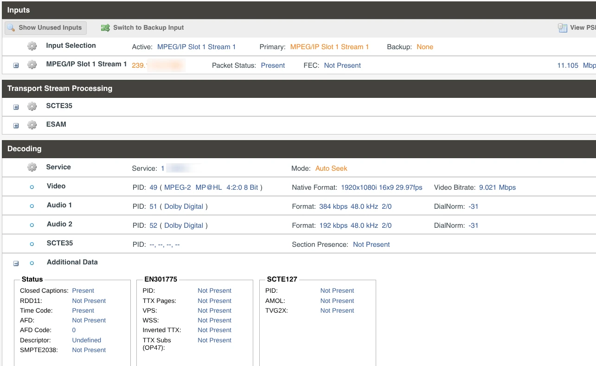Open the SCTE35 processing gear icon
The image size is (596, 366).
[x=32, y=107]
